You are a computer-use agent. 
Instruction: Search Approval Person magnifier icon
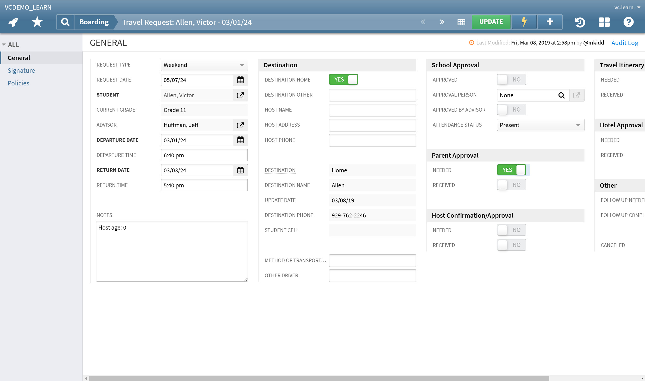[561, 95]
